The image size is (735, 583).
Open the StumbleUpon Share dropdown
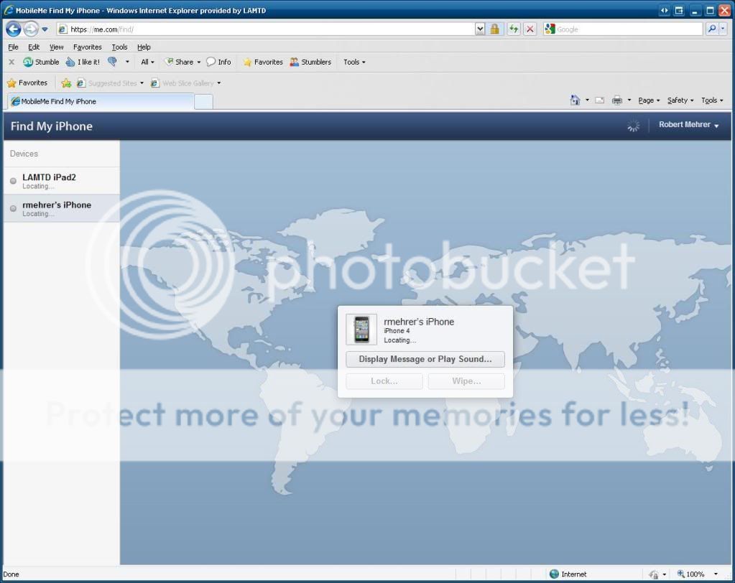pyautogui.click(x=182, y=62)
